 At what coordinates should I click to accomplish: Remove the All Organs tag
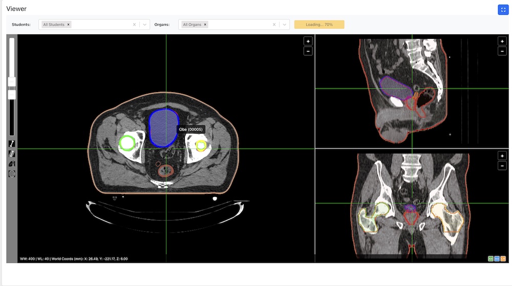tap(205, 25)
